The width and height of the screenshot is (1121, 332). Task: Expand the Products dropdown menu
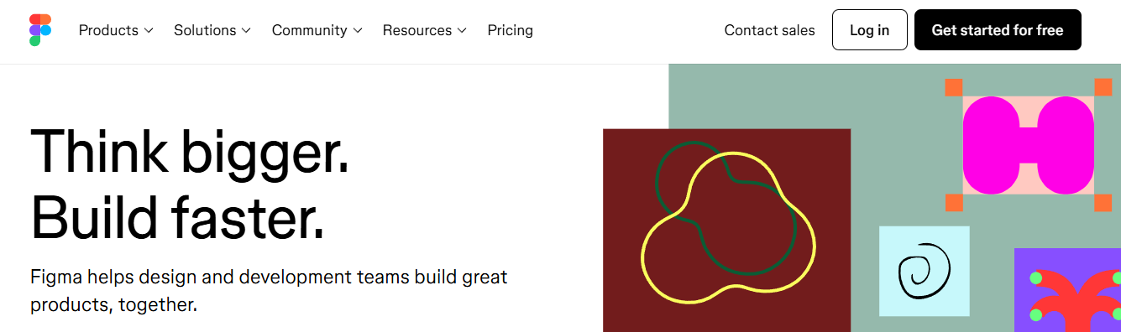[x=116, y=30]
